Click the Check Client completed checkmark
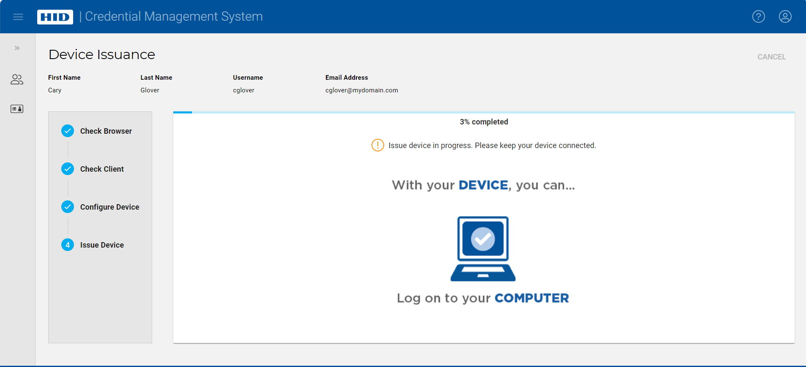Screen dimensions: 806x367 (68, 169)
